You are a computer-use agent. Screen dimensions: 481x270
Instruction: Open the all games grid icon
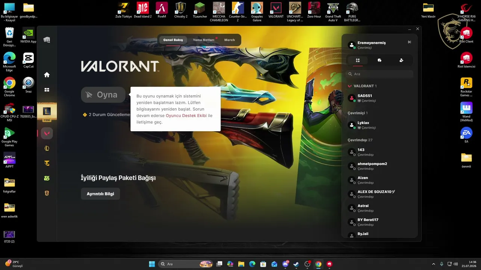[47, 90]
